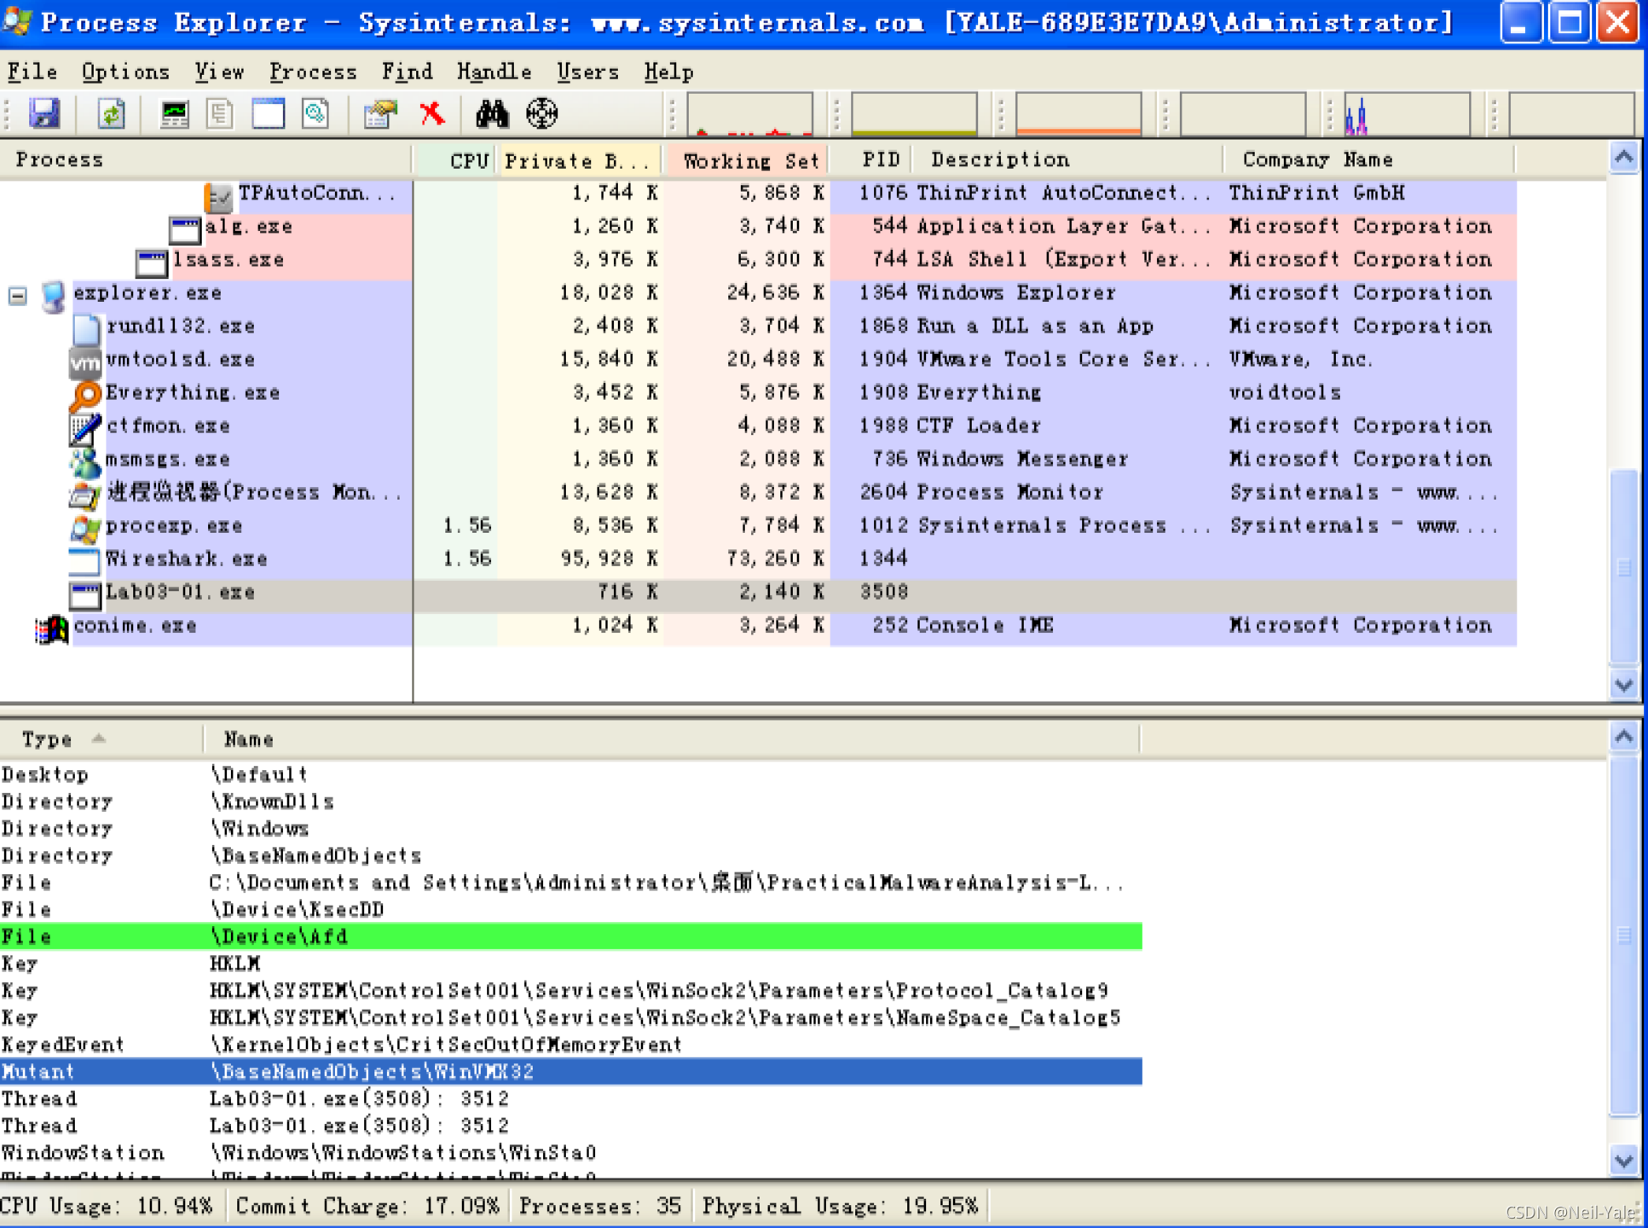This screenshot has width=1648, height=1228.
Task: Click the msmsgs.exe Messenger icon
Action: 84,461
